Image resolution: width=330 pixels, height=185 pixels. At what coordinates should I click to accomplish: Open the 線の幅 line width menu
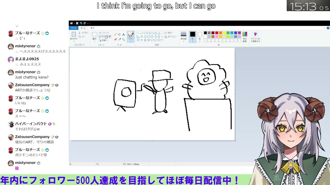pos(183,36)
